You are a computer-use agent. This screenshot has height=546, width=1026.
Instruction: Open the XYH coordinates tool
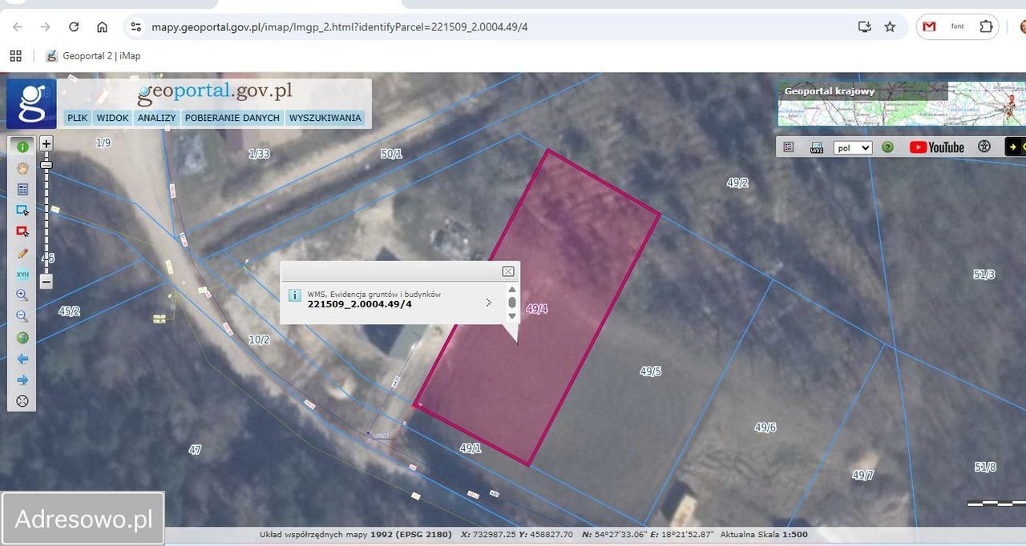point(22,274)
